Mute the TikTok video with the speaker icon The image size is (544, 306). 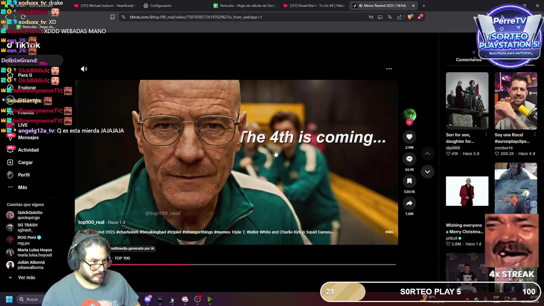pos(84,69)
